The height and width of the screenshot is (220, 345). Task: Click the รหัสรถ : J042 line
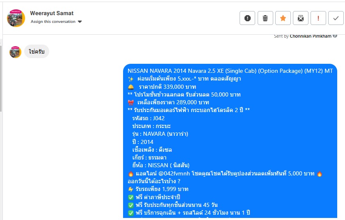tap(149, 118)
